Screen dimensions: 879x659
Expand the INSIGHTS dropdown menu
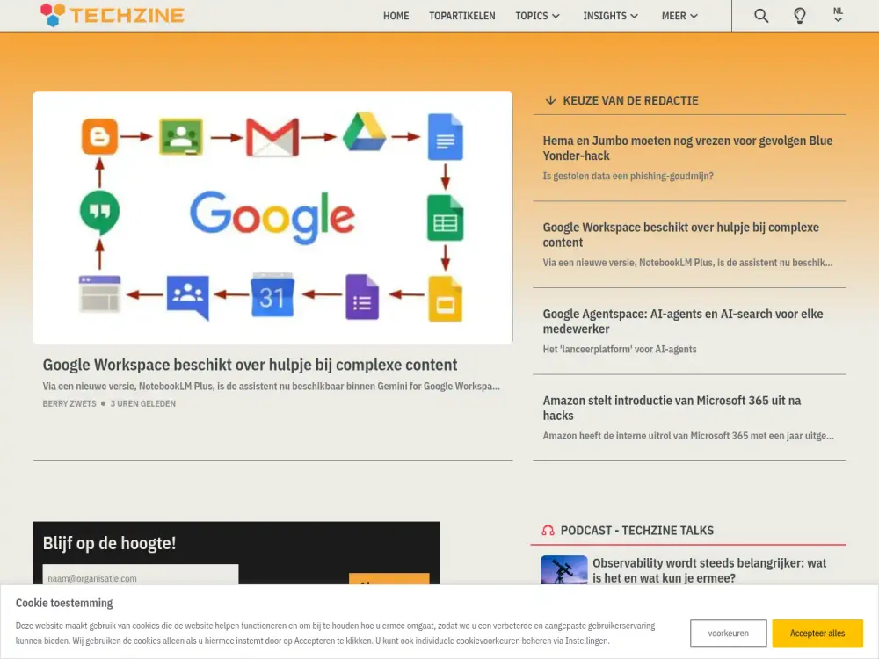coord(610,15)
